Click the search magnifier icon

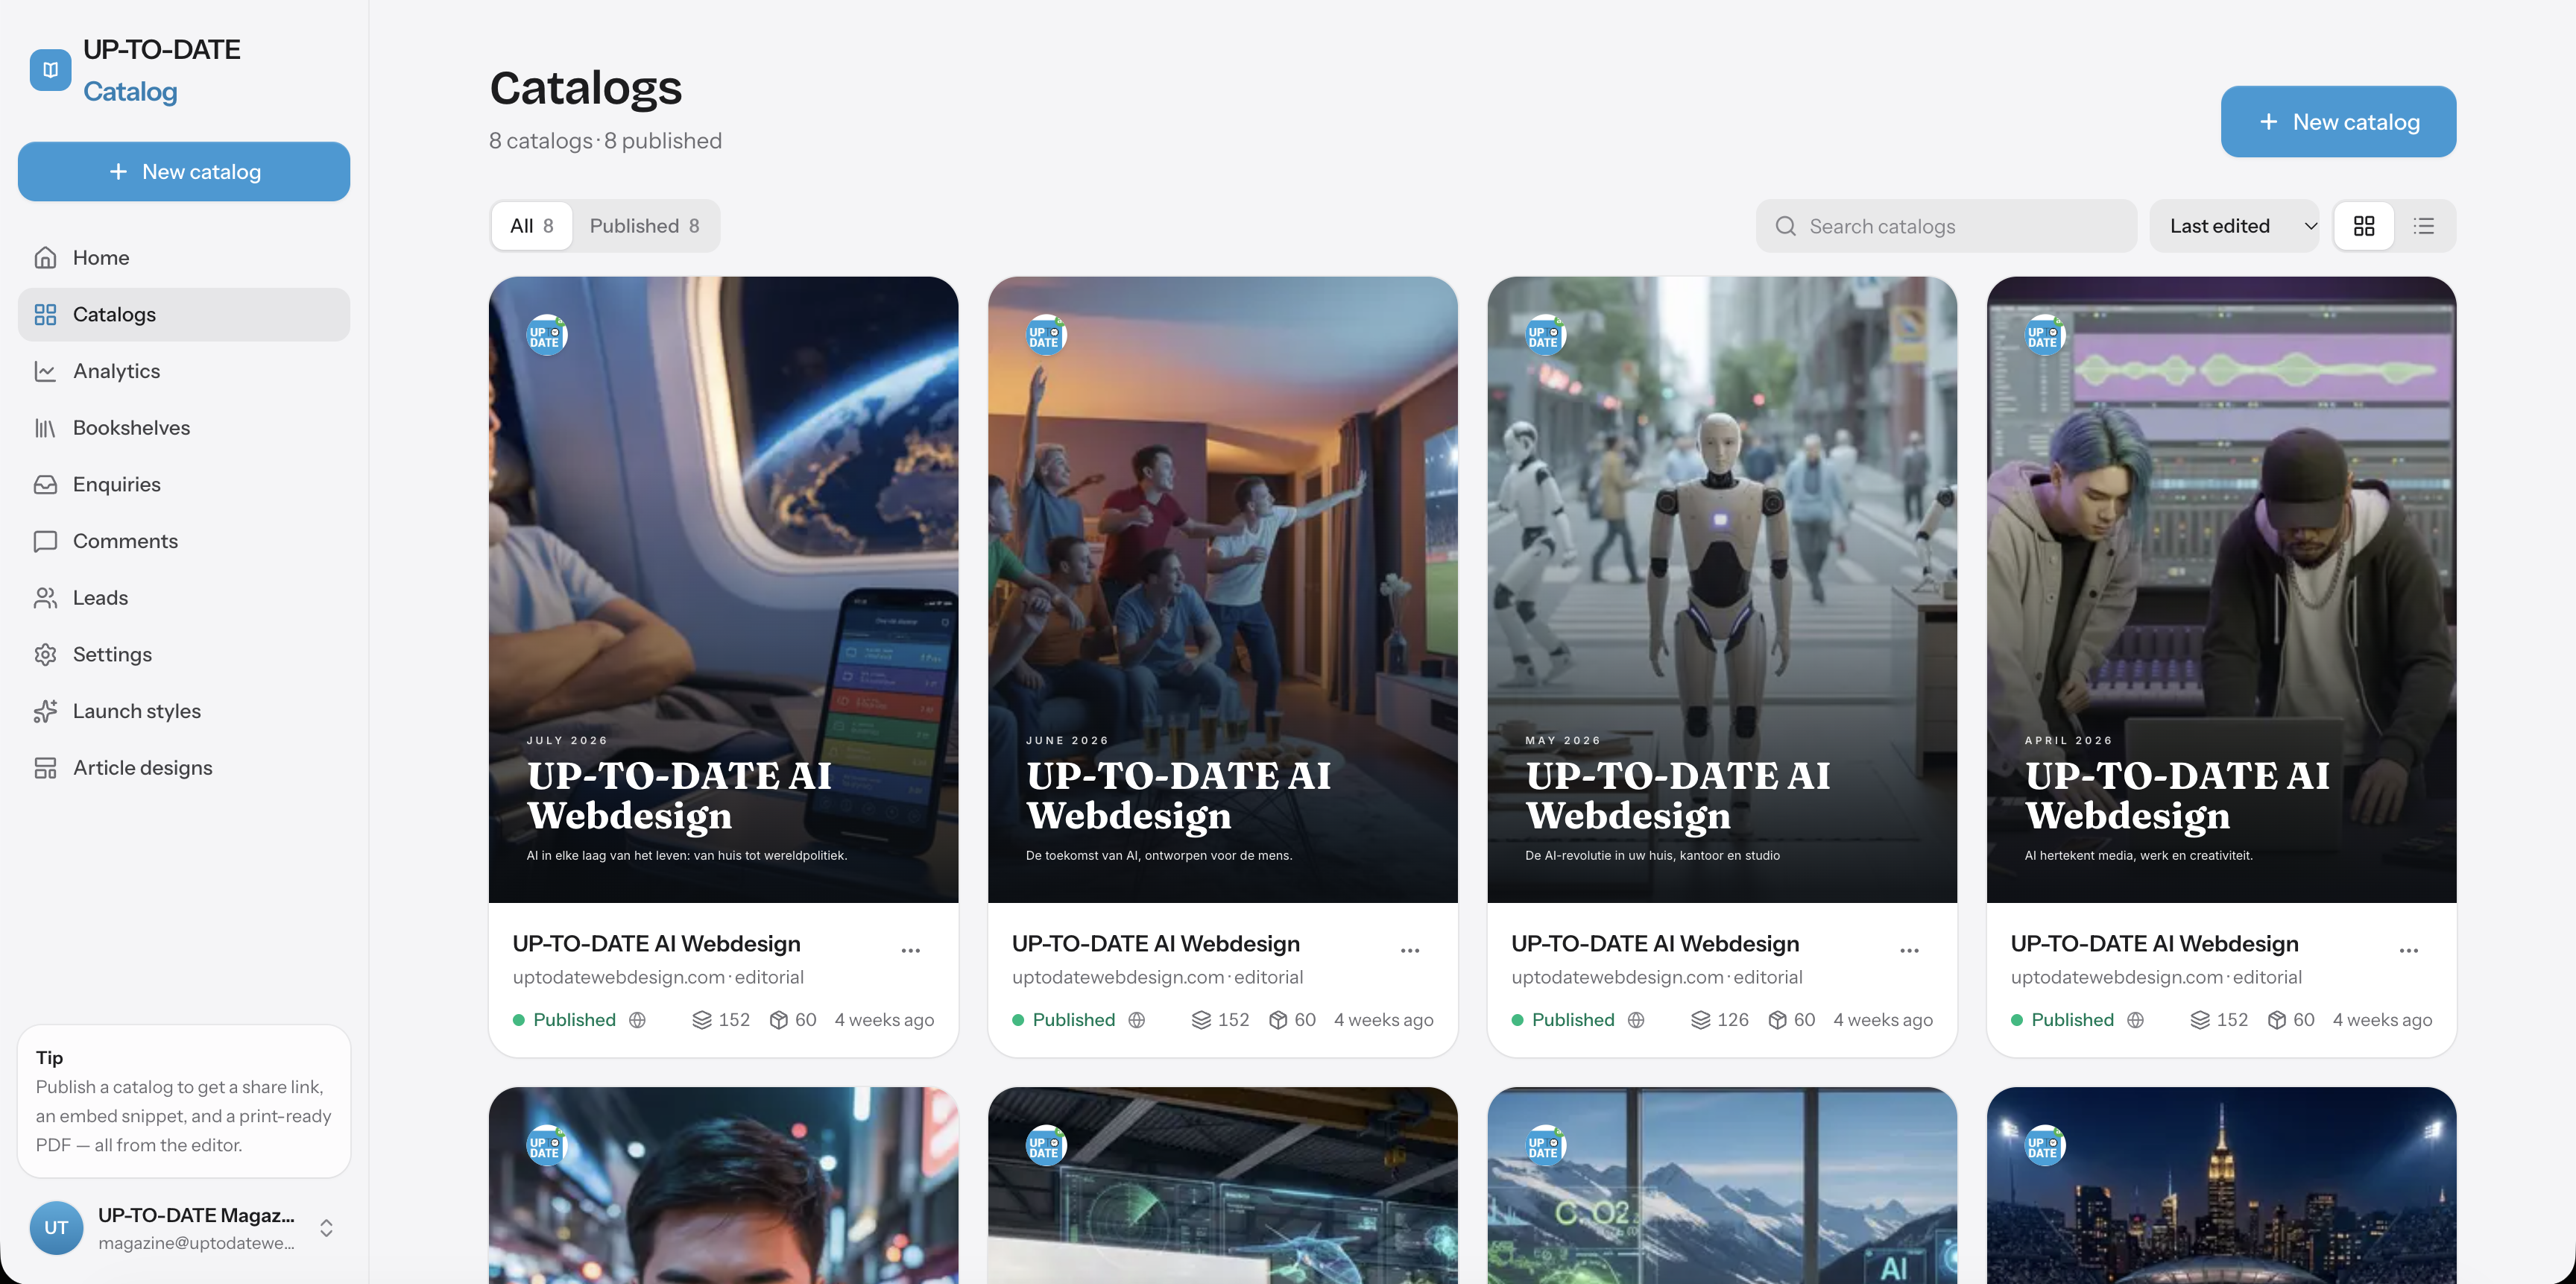click(x=1785, y=227)
